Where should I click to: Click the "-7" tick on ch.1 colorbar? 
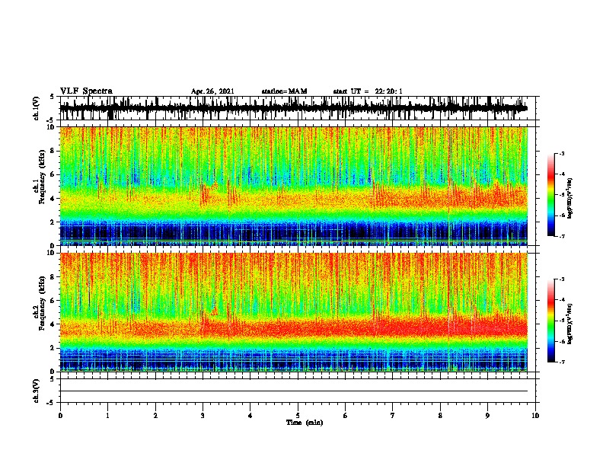[x=561, y=236]
